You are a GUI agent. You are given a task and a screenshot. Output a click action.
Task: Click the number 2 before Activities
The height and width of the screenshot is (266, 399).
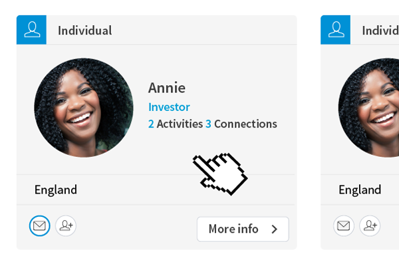[x=151, y=124]
